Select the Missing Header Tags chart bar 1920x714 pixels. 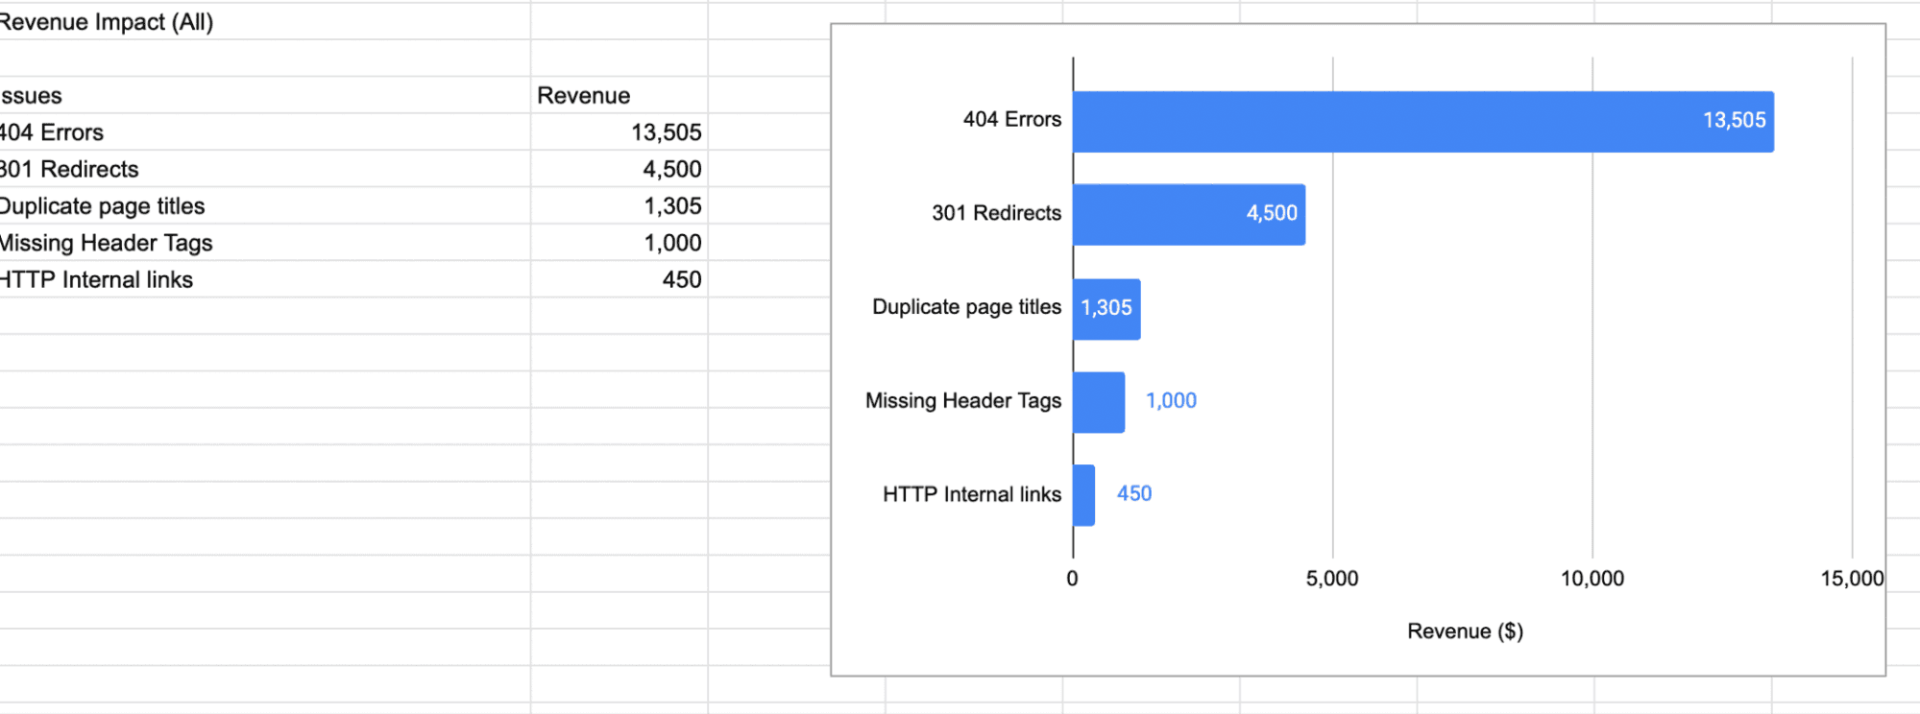point(1099,402)
